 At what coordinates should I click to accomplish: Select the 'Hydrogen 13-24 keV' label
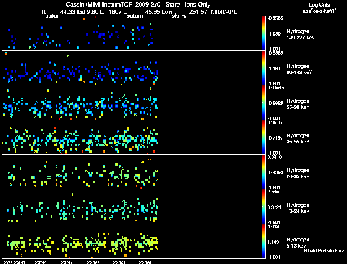coord(298,208)
